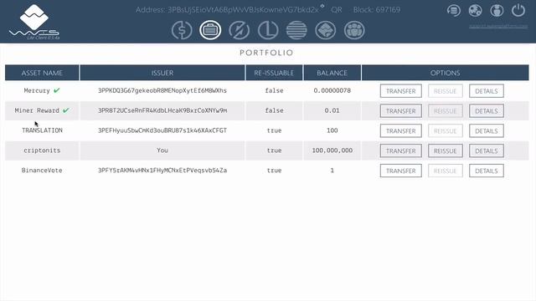Click the TRANSLATION issuer address 3PEFHyuu...

point(162,130)
